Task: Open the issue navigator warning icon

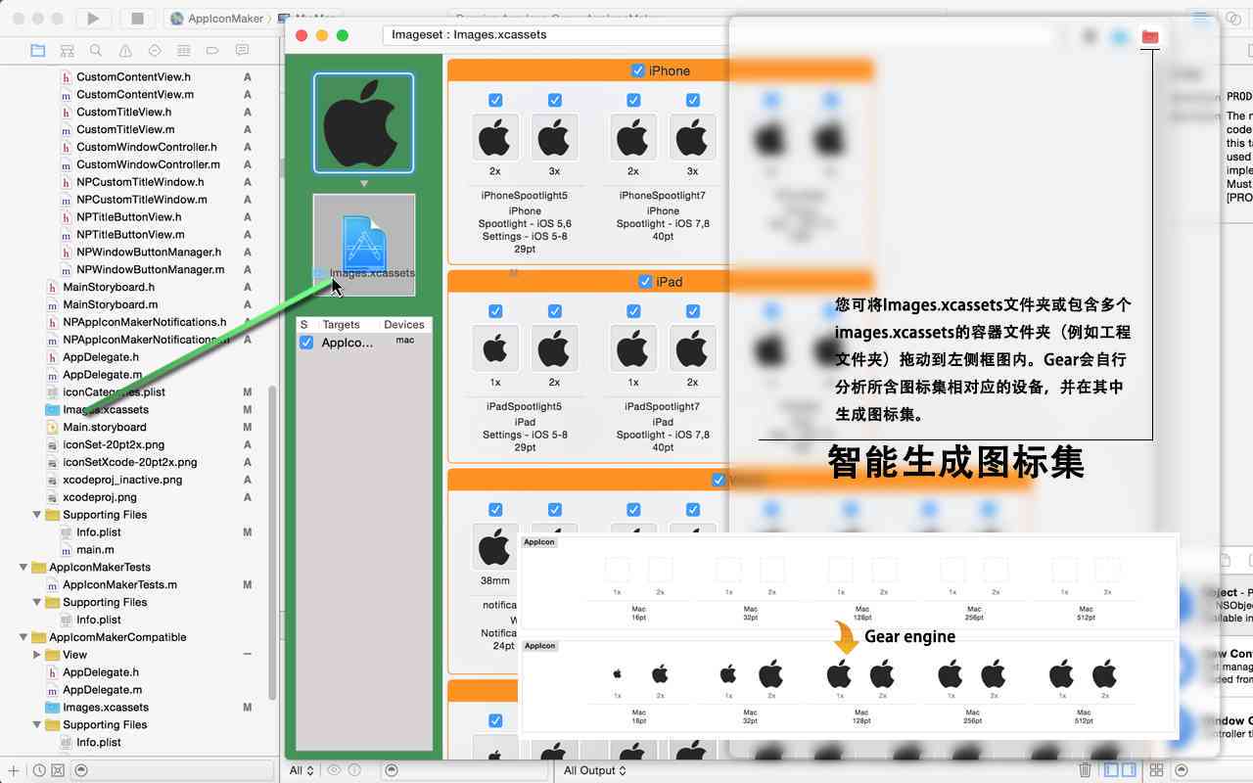Action: tap(125, 50)
